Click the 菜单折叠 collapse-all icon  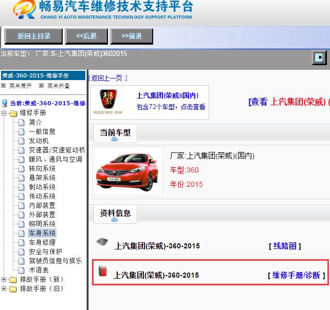pyautogui.click(x=41, y=85)
